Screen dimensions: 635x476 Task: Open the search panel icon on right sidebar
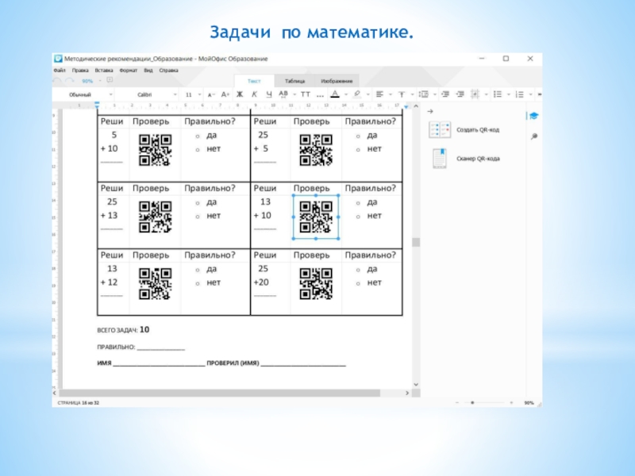pyautogui.click(x=534, y=136)
